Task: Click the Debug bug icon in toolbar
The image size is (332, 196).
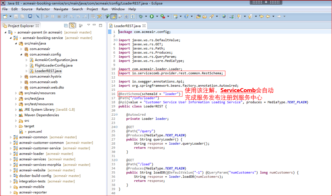Action: [141, 16]
